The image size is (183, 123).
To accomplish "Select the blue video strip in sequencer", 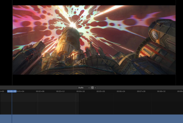I will (91, 119).
